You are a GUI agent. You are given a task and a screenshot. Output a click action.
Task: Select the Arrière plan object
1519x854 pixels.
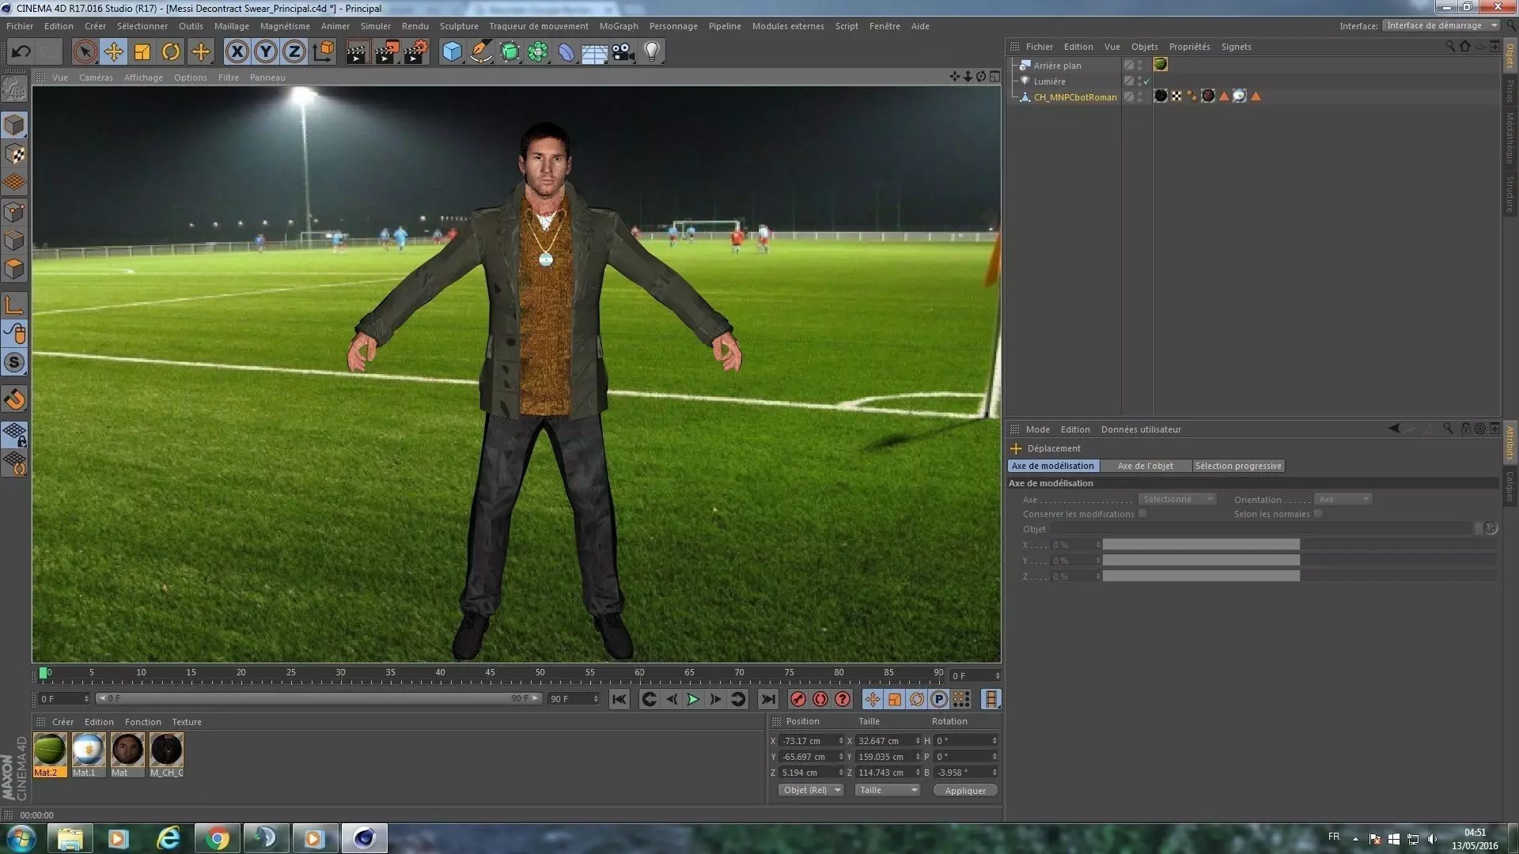point(1057,66)
